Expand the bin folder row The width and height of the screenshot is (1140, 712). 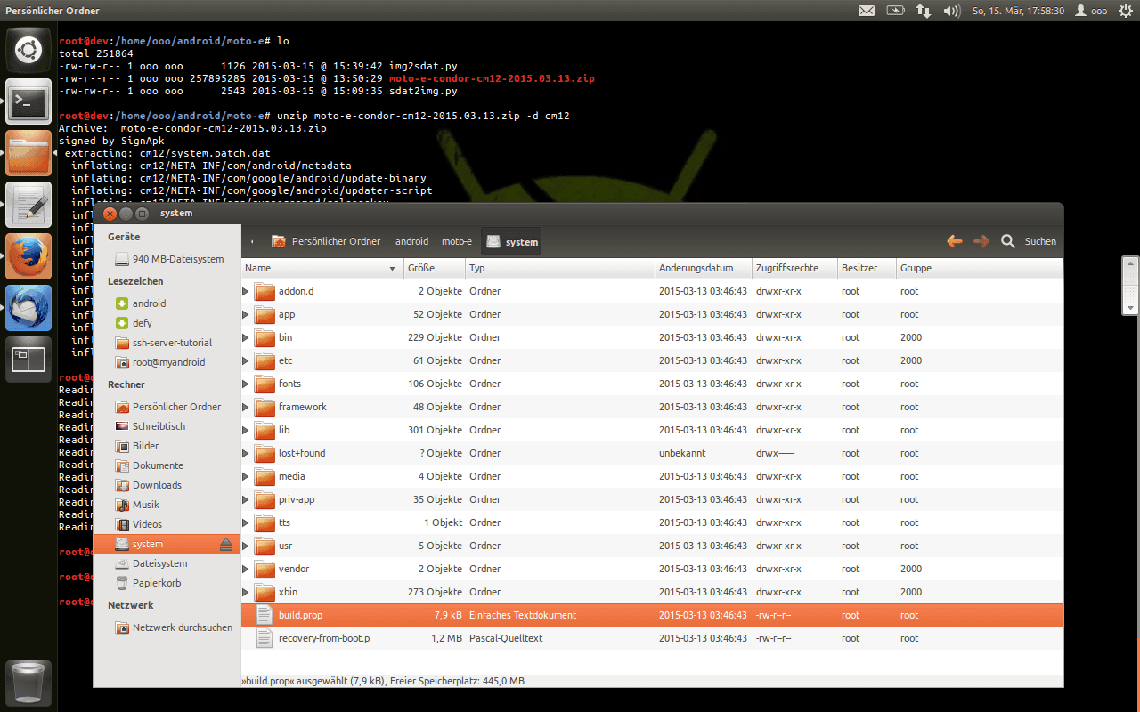pyautogui.click(x=247, y=337)
